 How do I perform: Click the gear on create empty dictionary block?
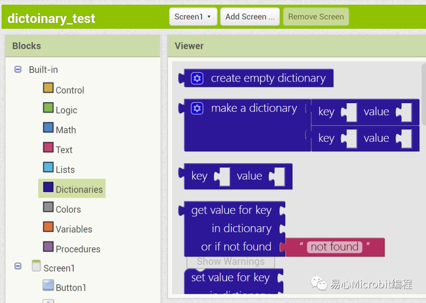(197, 78)
